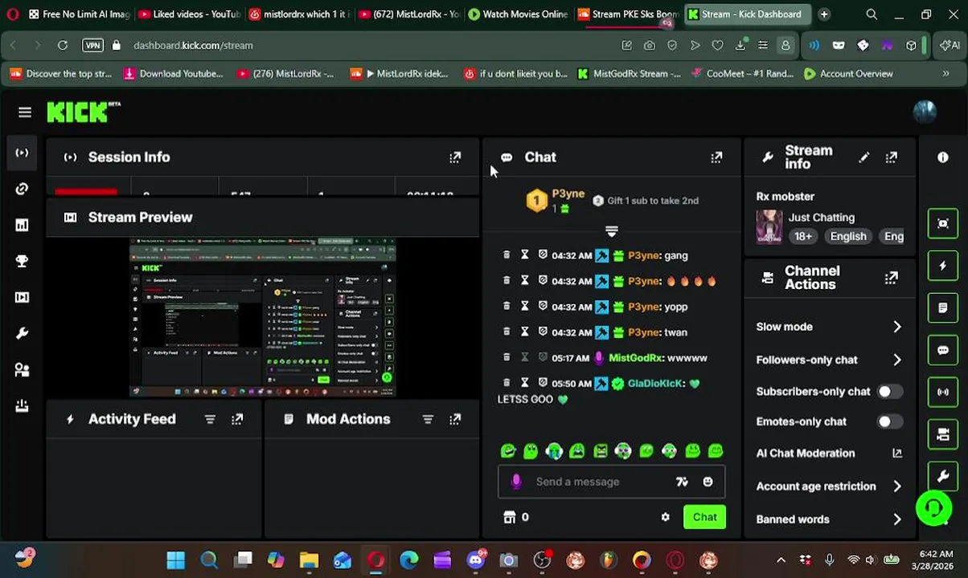The width and height of the screenshot is (968, 578).
Task: Show hidden system tray icons
Action: tap(781, 560)
